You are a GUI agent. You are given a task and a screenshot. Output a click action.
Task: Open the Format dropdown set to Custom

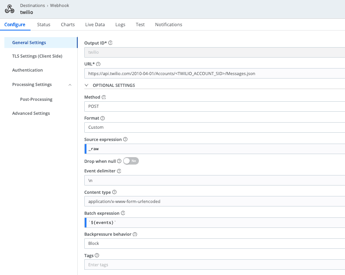click(214, 127)
